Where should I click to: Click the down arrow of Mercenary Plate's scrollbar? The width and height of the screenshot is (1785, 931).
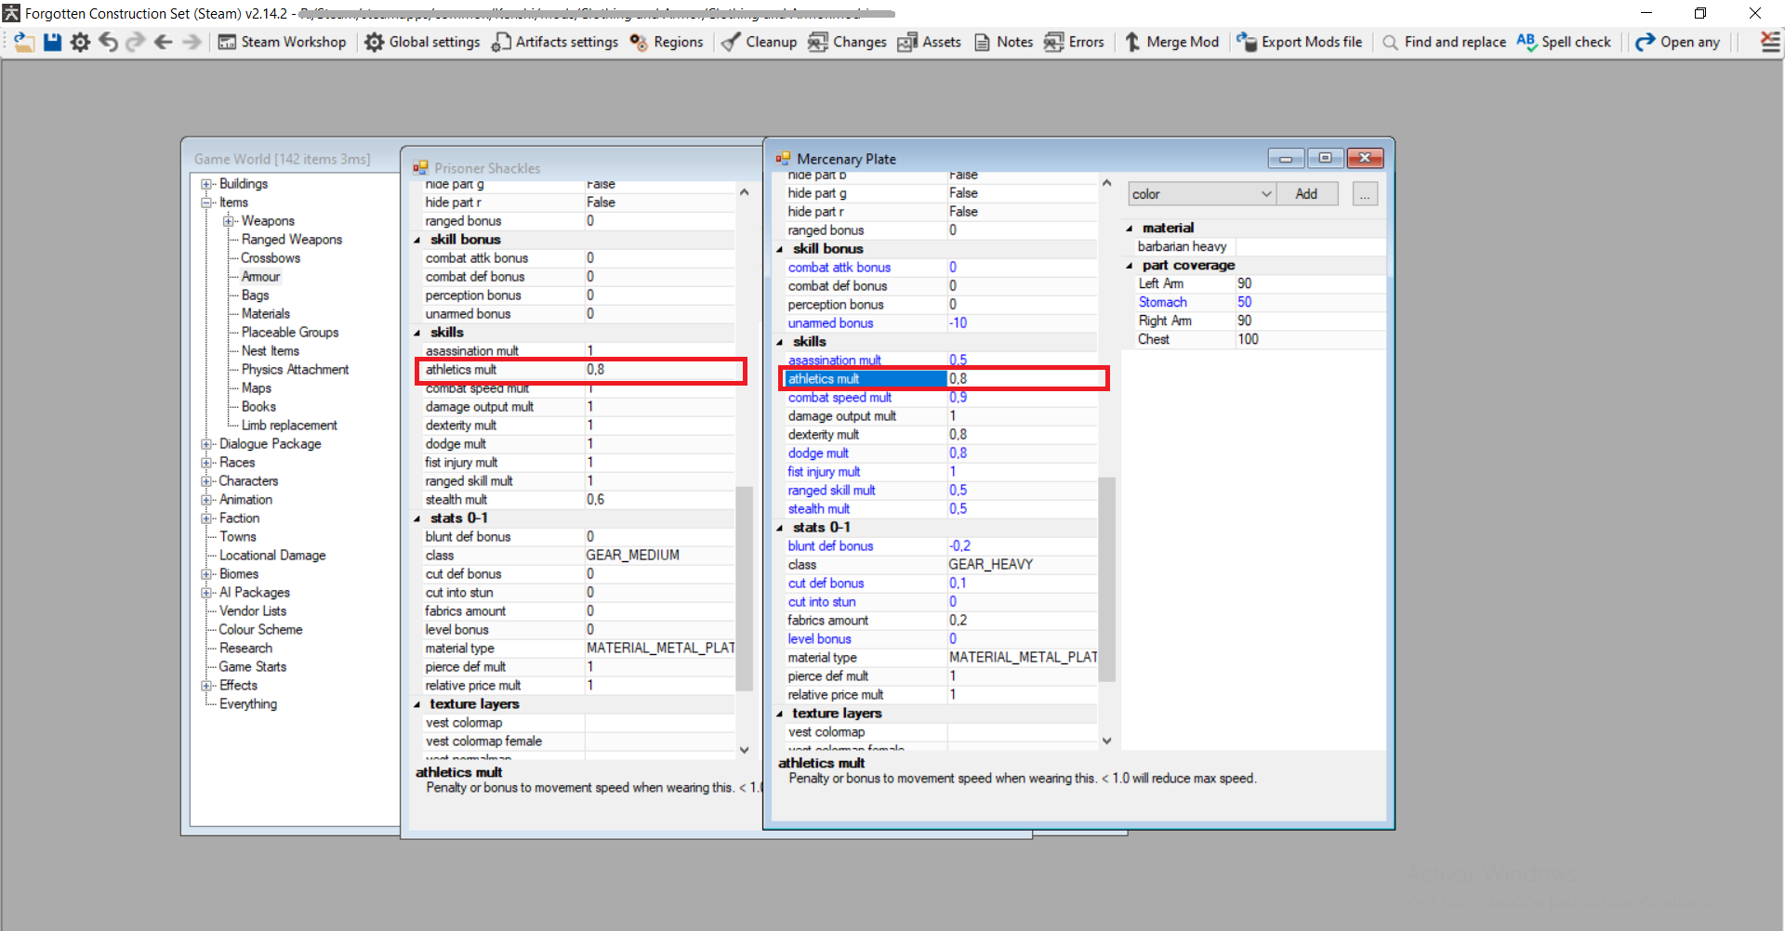(x=1106, y=741)
